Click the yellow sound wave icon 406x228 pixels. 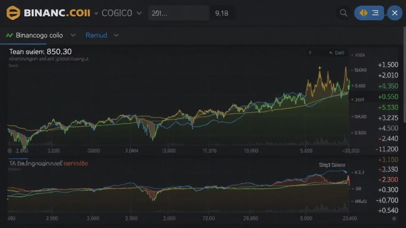(x=364, y=13)
